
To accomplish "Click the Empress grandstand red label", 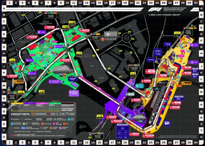I will point(12,76).
